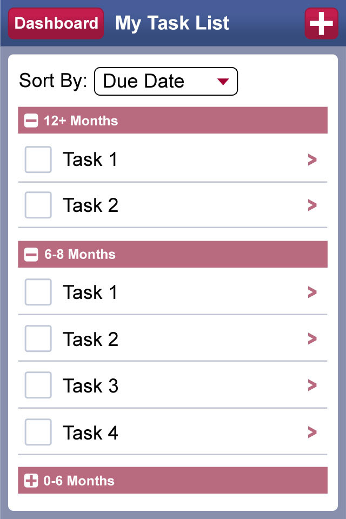
Task: Click the 12+ Months section header
Action: click(173, 121)
